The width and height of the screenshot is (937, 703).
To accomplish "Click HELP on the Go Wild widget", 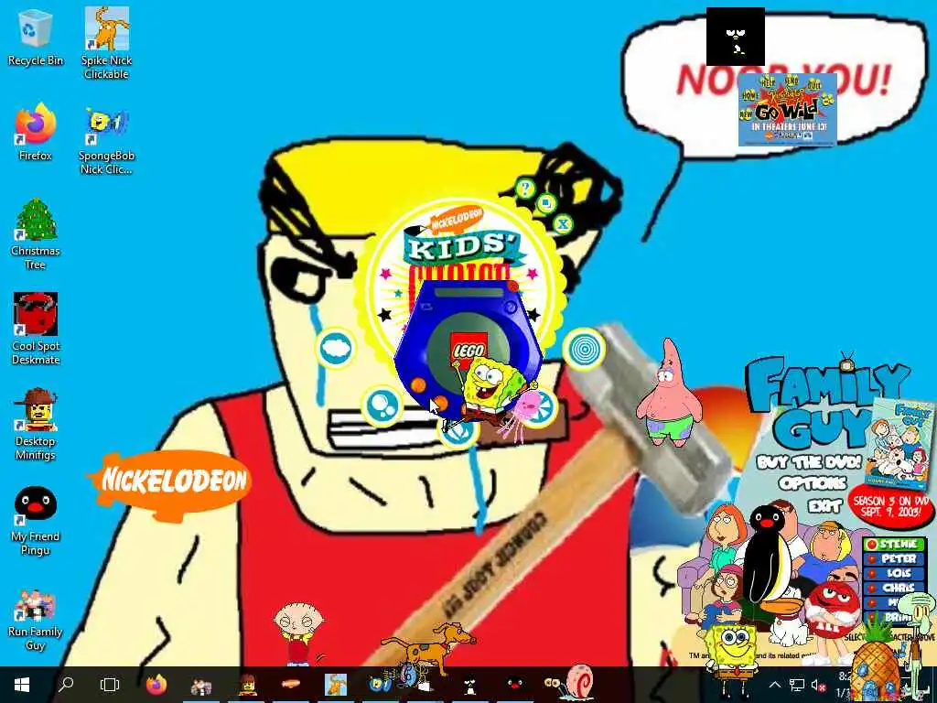I will pos(768,82).
